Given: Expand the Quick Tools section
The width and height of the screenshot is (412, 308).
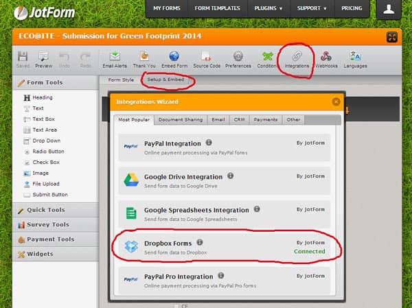Looking at the screenshot, I should click(x=56, y=210).
